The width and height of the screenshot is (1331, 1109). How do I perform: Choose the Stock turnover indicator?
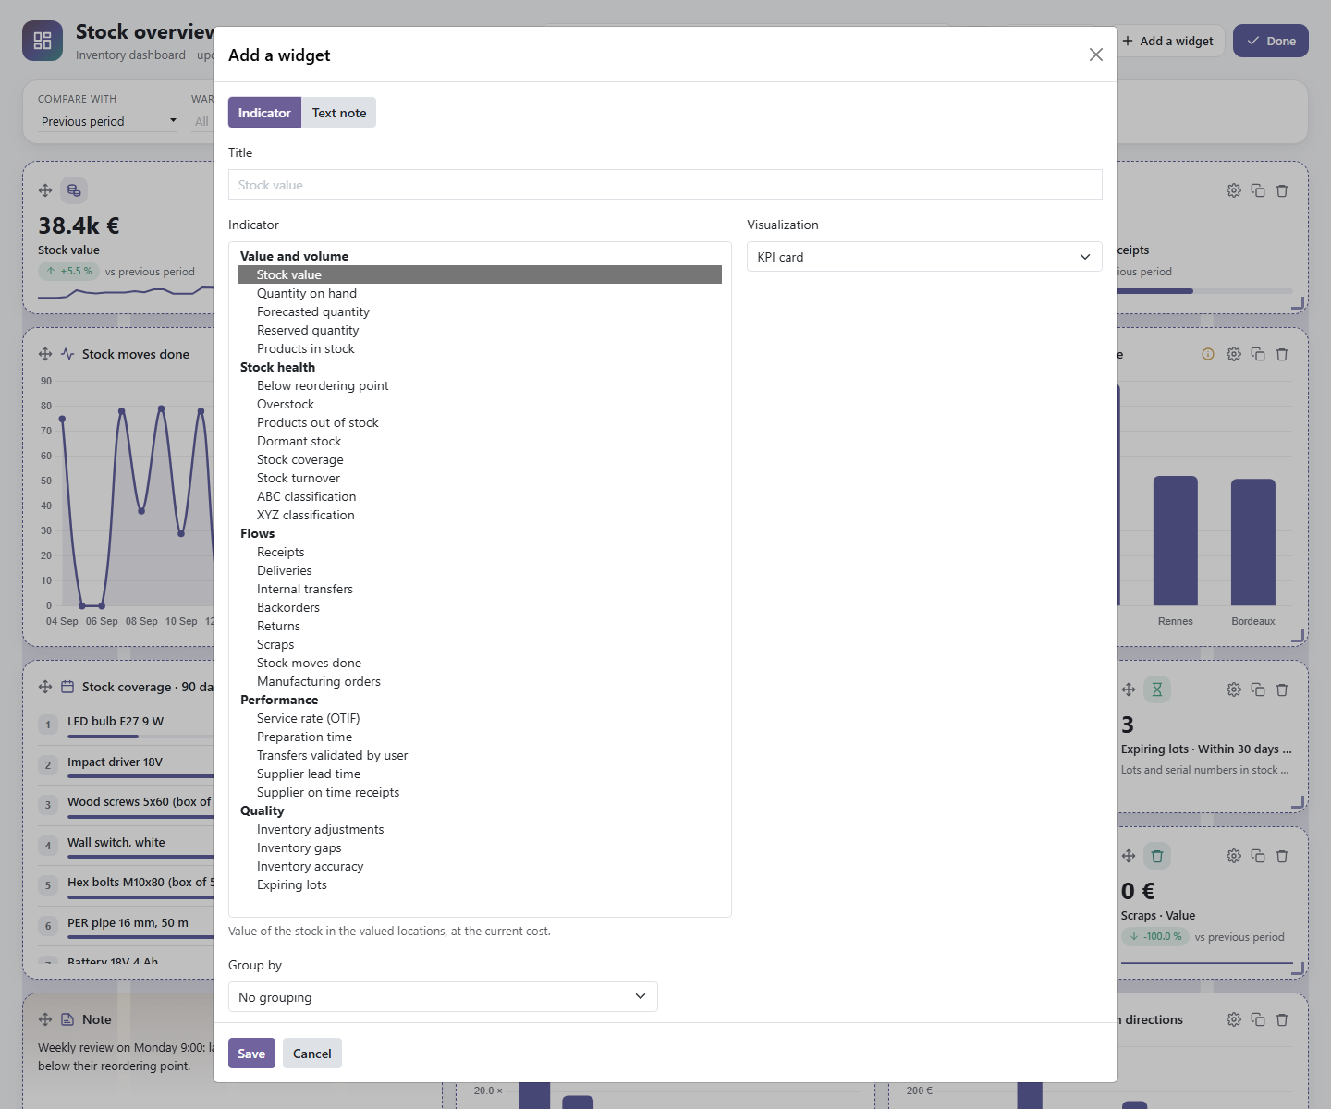click(299, 478)
